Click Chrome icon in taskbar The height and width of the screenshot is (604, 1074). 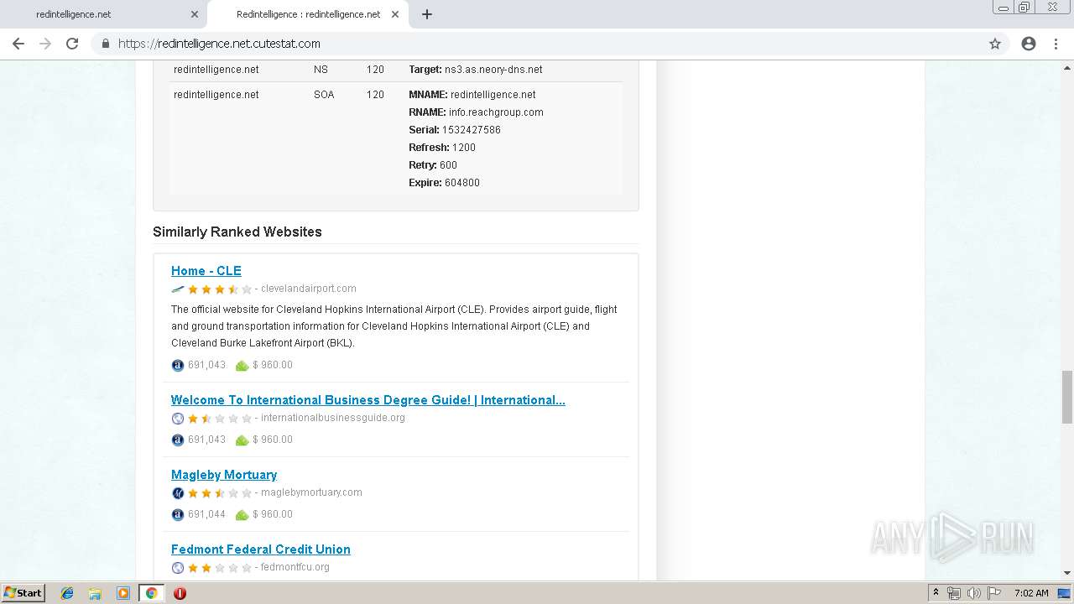tap(151, 593)
